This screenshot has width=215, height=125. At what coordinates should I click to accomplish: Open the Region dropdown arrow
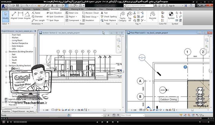click(x=76, y=17)
